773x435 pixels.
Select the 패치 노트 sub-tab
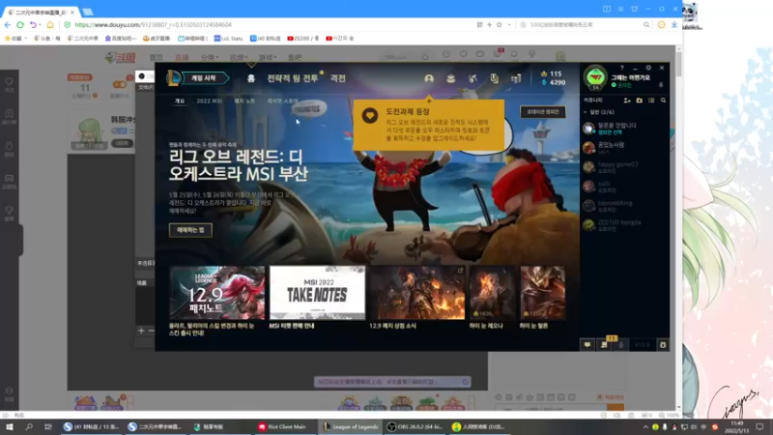244,101
